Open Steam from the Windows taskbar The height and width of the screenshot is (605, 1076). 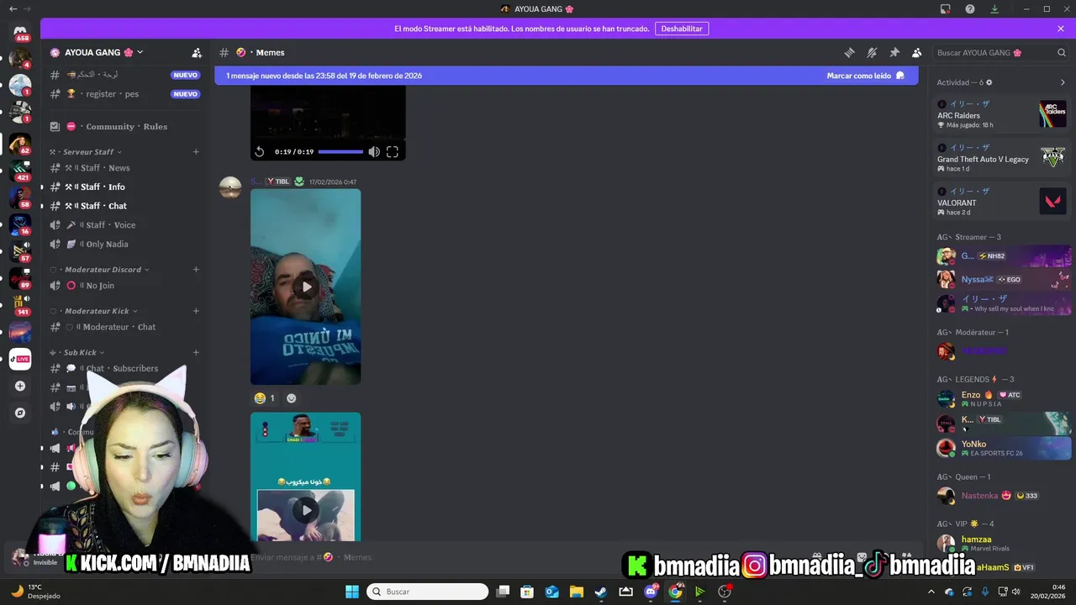click(601, 592)
